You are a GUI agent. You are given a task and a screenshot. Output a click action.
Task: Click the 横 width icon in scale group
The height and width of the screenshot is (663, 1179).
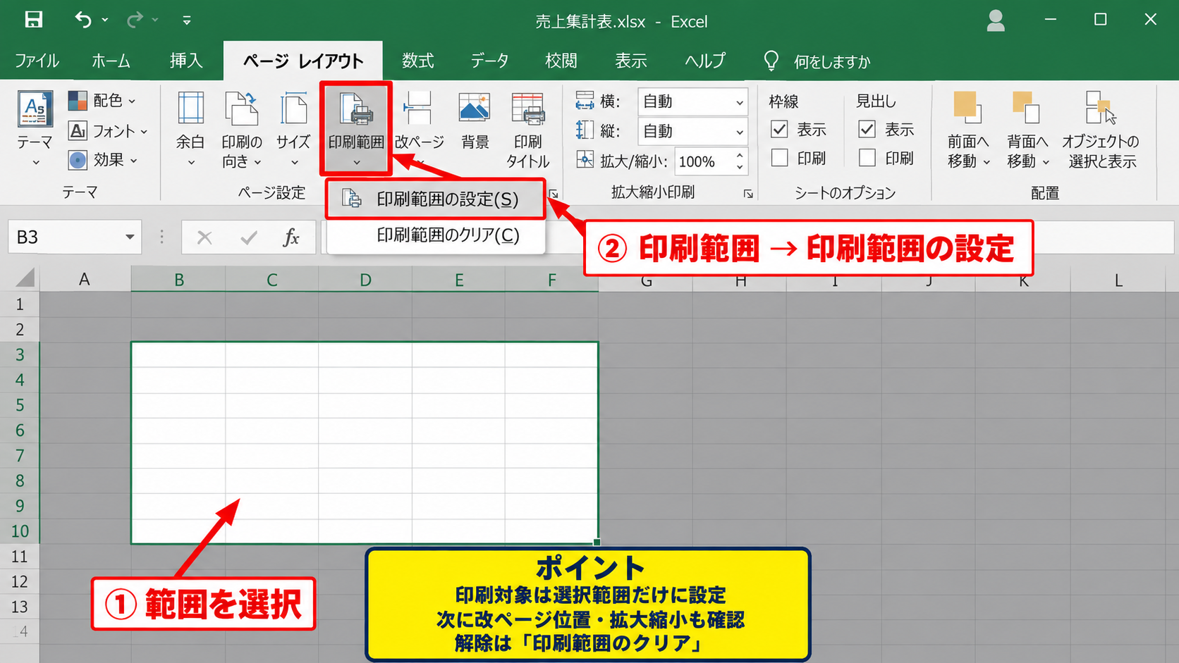click(x=585, y=101)
